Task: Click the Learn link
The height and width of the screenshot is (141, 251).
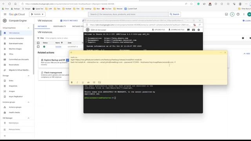Action: pos(247,21)
